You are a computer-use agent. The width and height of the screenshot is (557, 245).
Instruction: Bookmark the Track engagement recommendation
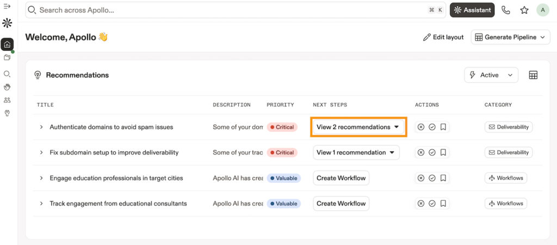tap(443, 204)
